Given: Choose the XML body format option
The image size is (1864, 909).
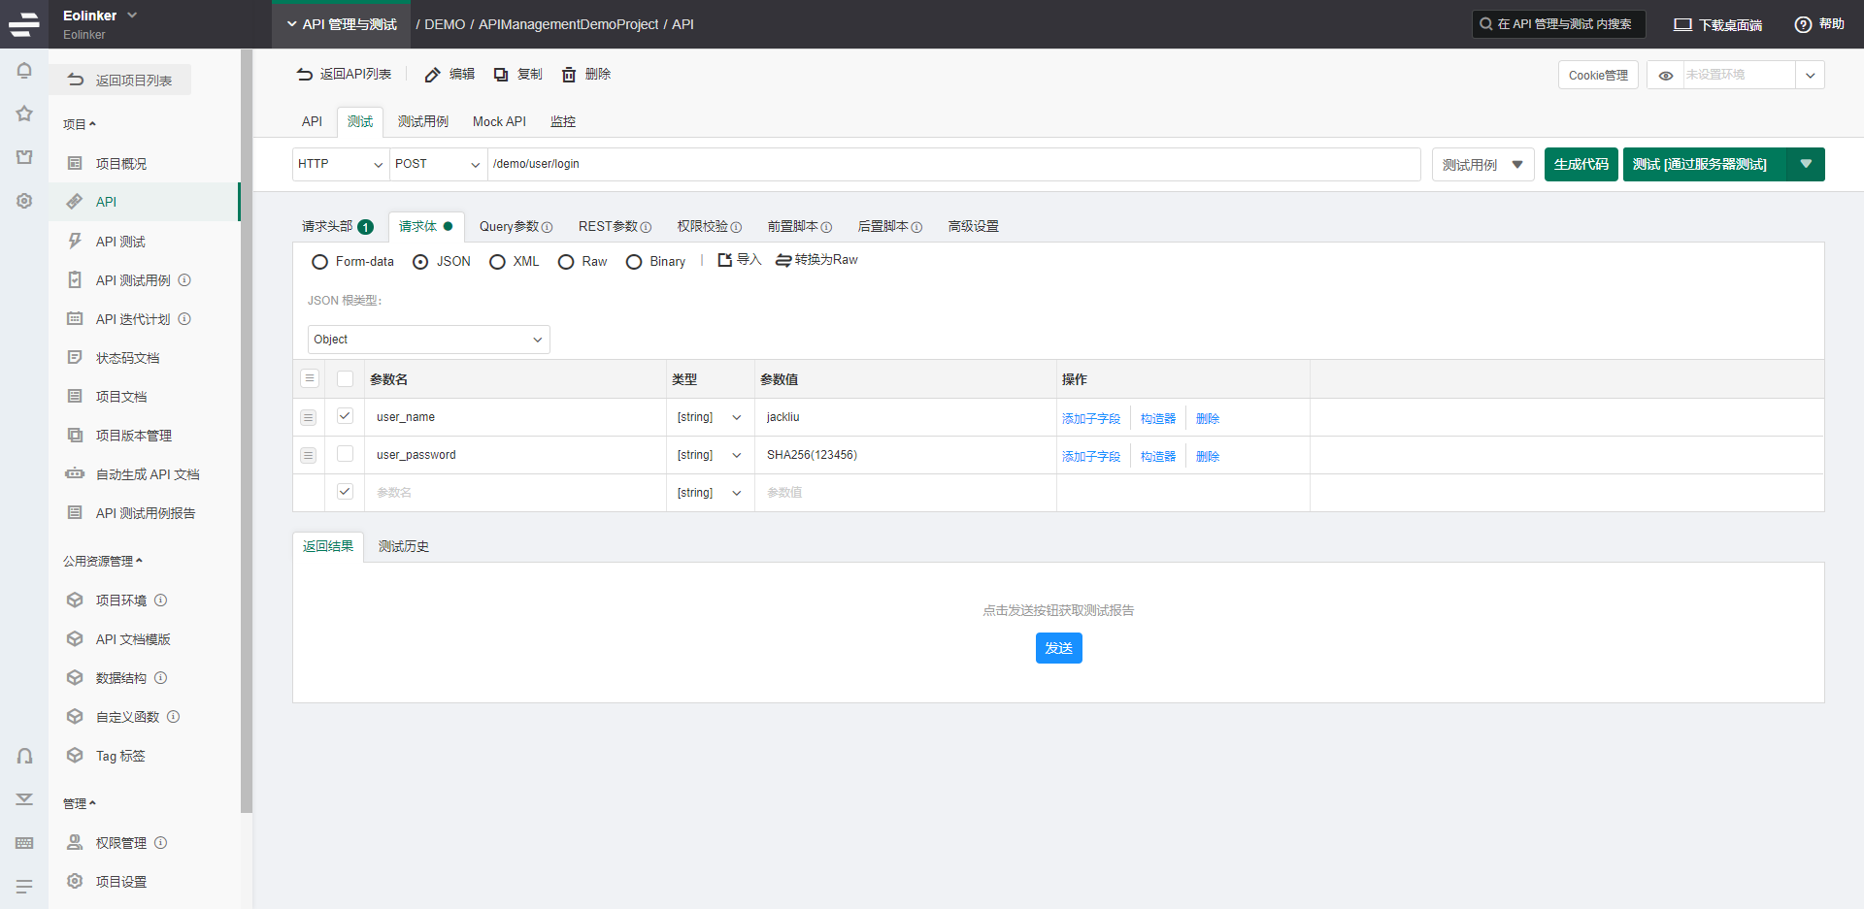Looking at the screenshot, I should tap(497, 262).
